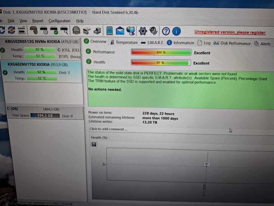Click the globe with monitor icon
Image resolution: width=274 pixels, height=206 pixels.
point(131,31)
